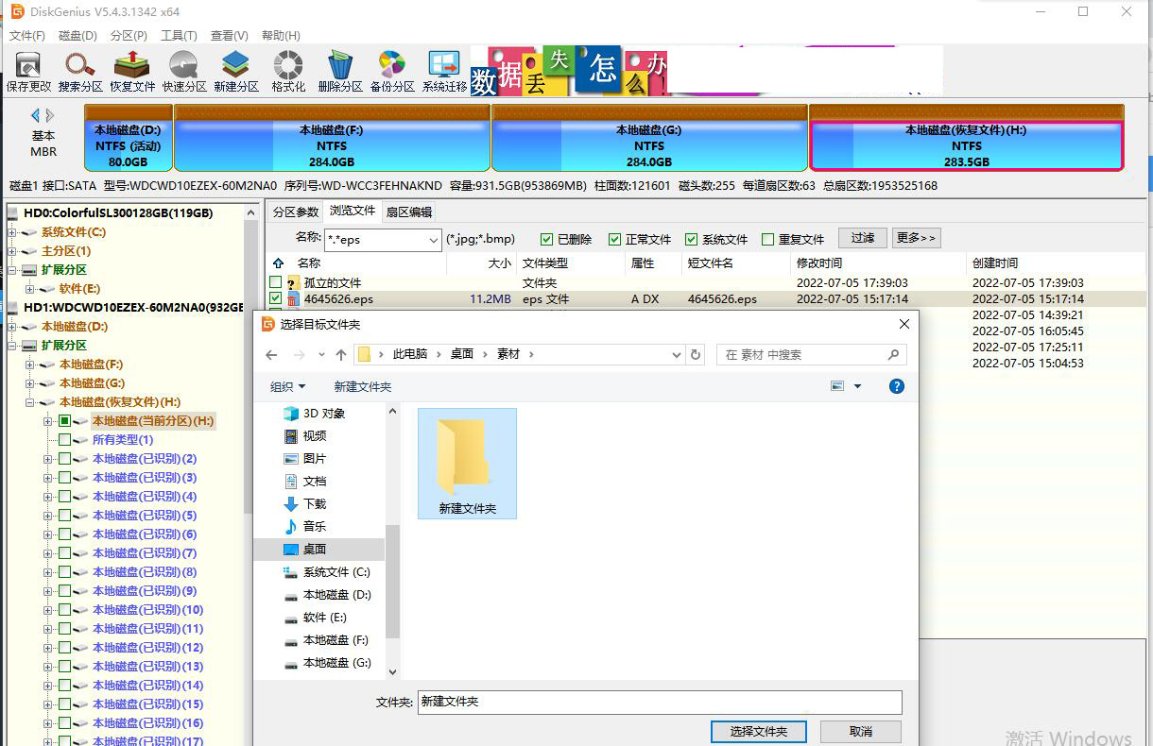Expand the 本地磁盘(F:) tree node
1153x746 pixels.
[x=30, y=365]
